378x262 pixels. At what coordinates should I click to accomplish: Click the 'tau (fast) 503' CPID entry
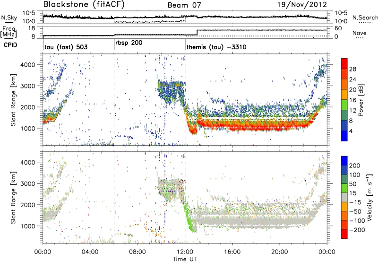click(x=66, y=47)
